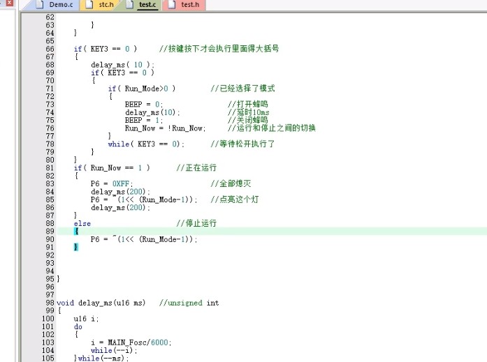Click the closing brace on line 95
The image size is (487, 362).
point(59,279)
